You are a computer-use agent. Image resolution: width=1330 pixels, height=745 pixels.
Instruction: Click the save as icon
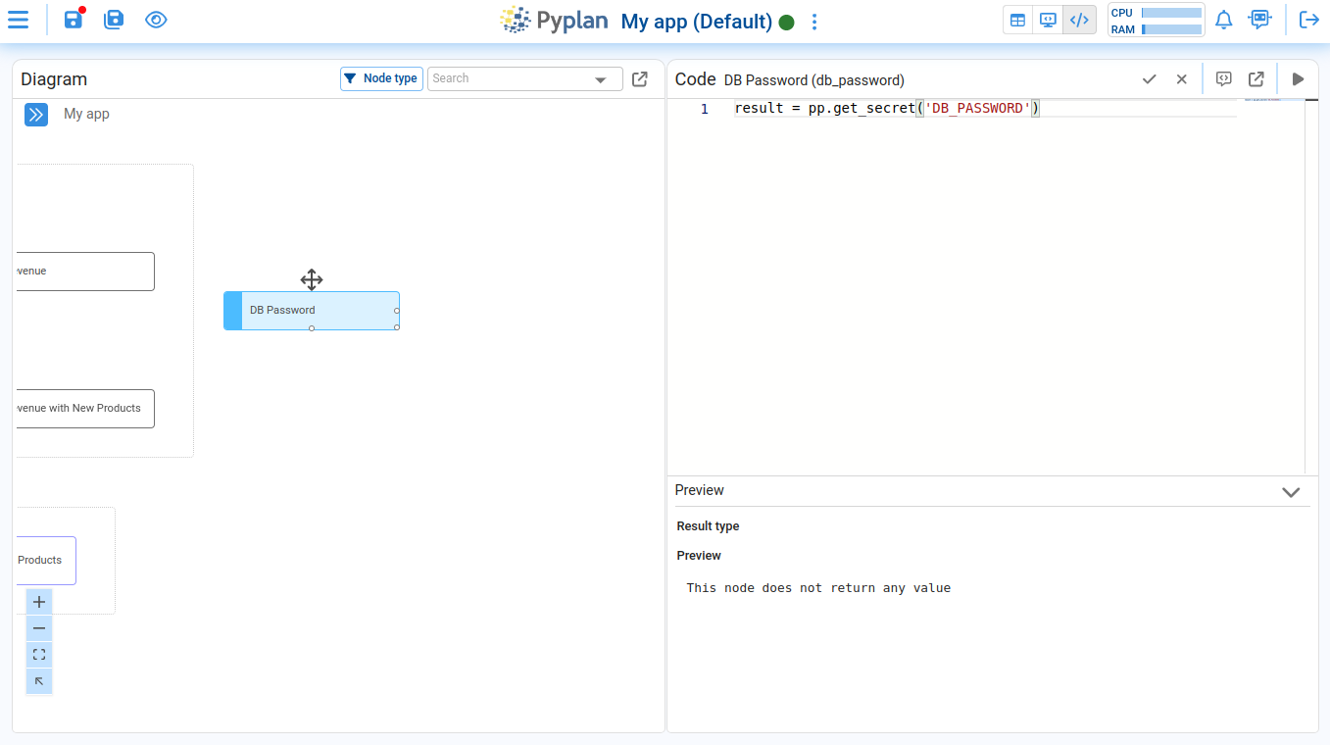[x=114, y=20]
